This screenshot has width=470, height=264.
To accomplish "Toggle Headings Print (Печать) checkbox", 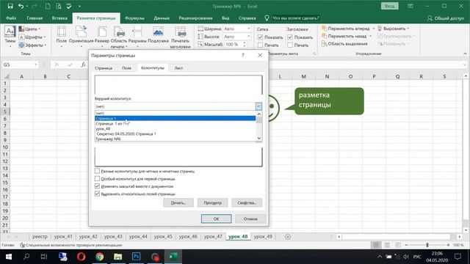I will [290, 45].
